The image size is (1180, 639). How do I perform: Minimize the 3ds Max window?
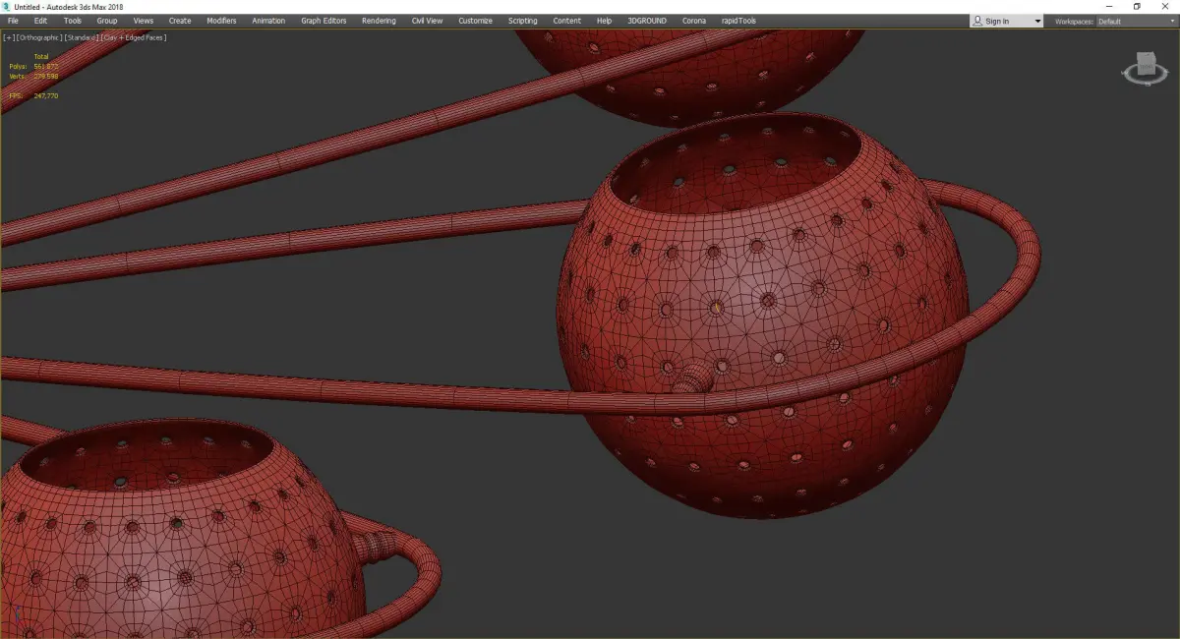[1110, 6]
